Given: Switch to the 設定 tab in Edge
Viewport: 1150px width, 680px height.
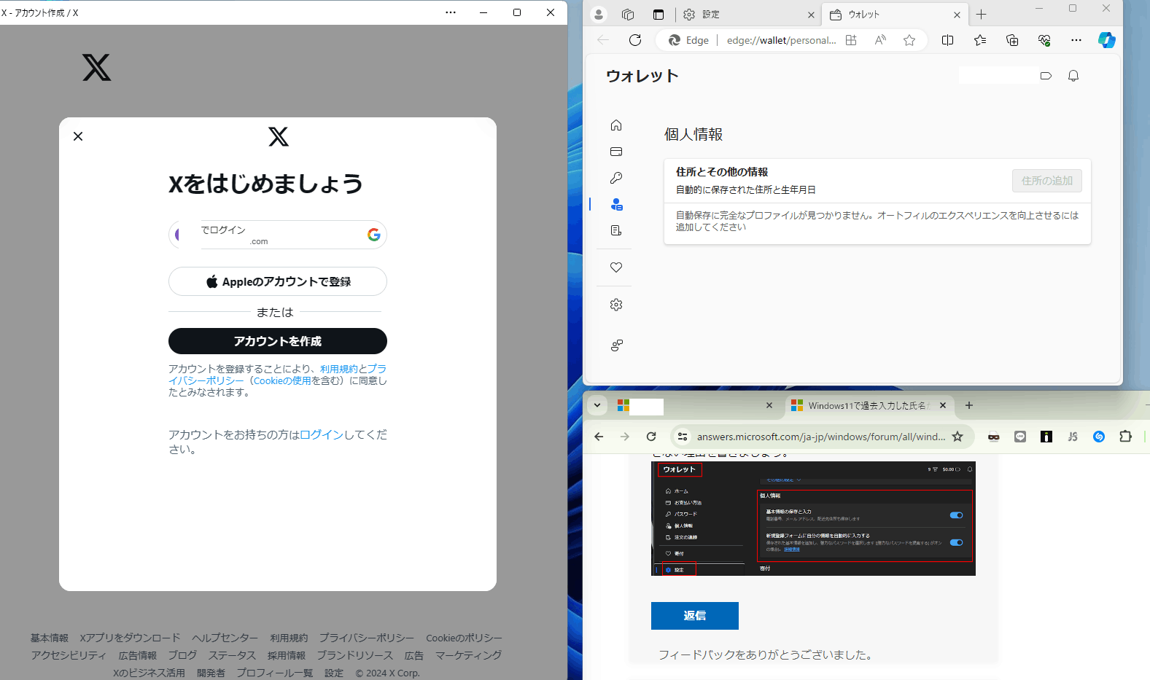Looking at the screenshot, I should tap(748, 15).
